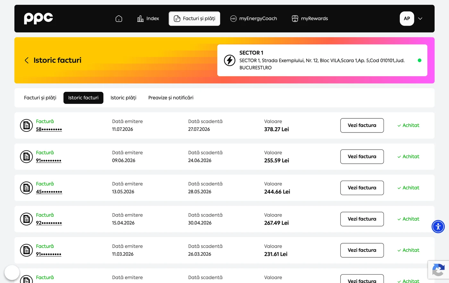Open the accessibility widget button
The image size is (449, 283).
438,227
